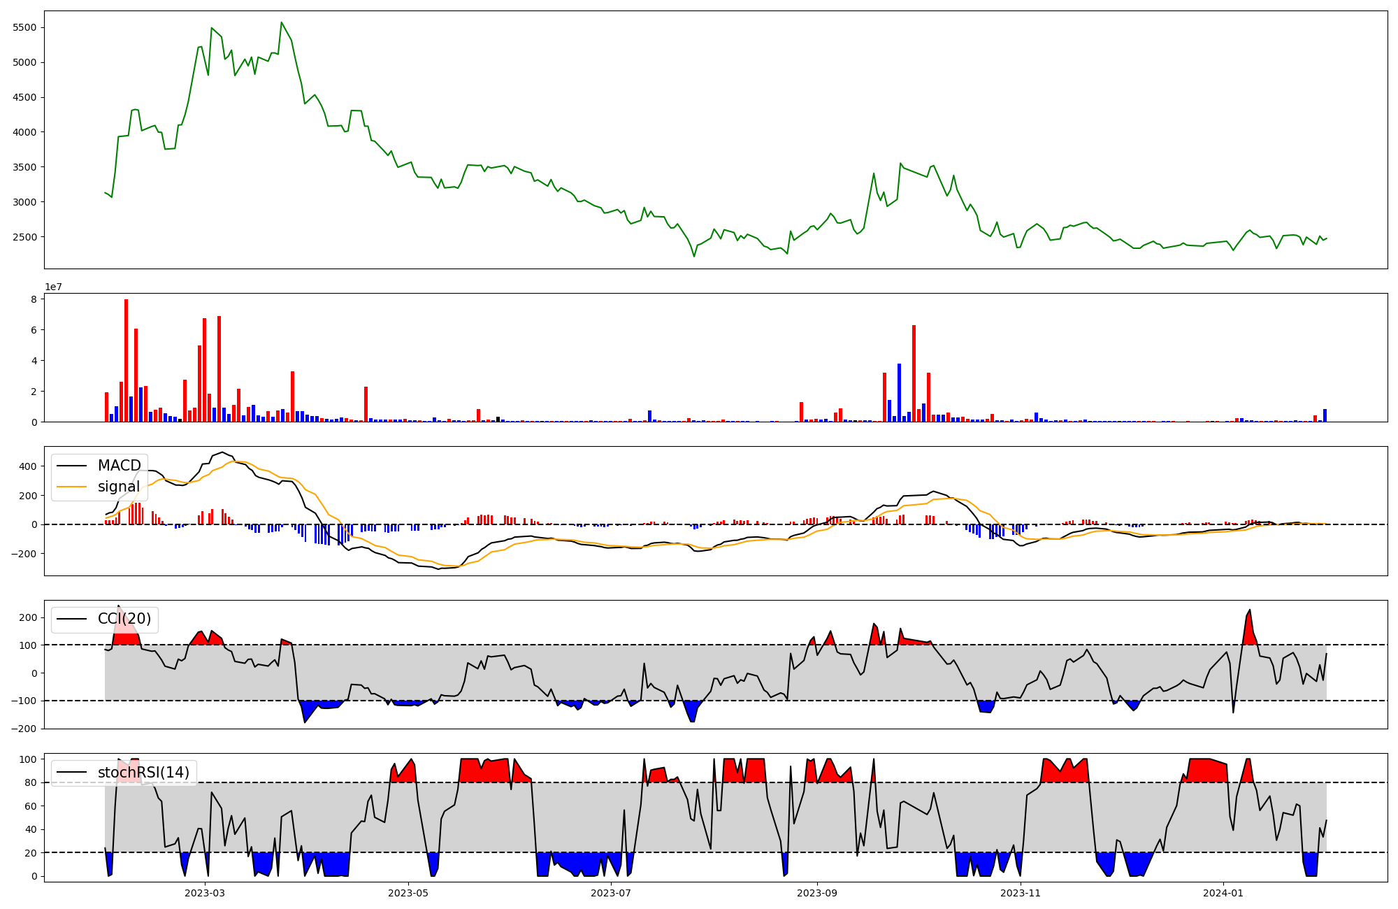The height and width of the screenshot is (909, 1398).
Task: Click the 80 tick on stochRSI axis
Action: click(31, 783)
